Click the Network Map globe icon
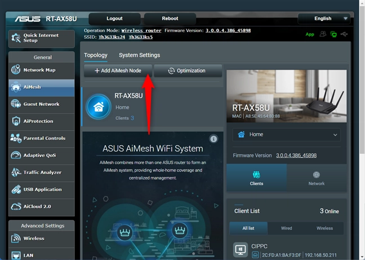 (x=16, y=70)
